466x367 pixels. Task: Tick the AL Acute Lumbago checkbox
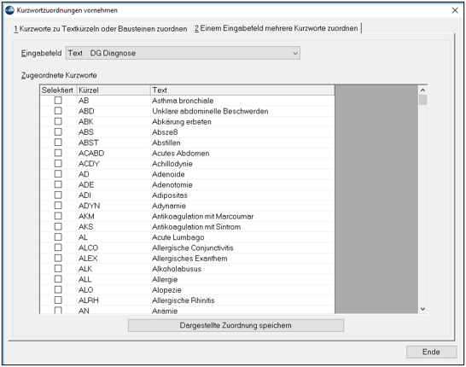(58, 236)
